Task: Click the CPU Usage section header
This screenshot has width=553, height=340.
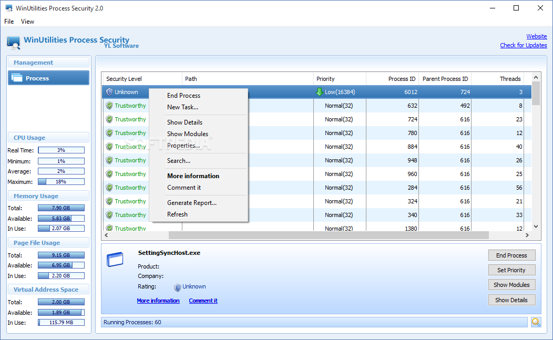Action: click(49, 138)
